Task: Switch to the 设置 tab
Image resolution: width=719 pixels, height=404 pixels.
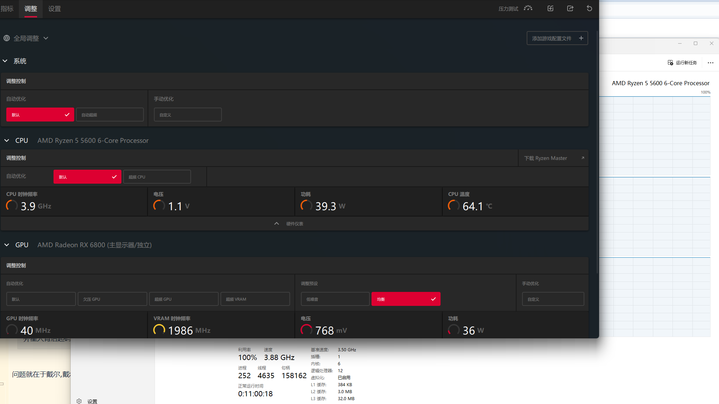Action: pyautogui.click(x=54, y=9)
